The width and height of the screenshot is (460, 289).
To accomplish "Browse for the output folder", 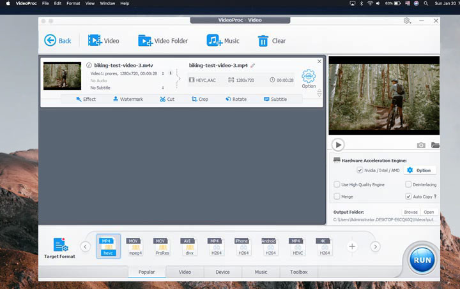I will click(x=410, y=212).
